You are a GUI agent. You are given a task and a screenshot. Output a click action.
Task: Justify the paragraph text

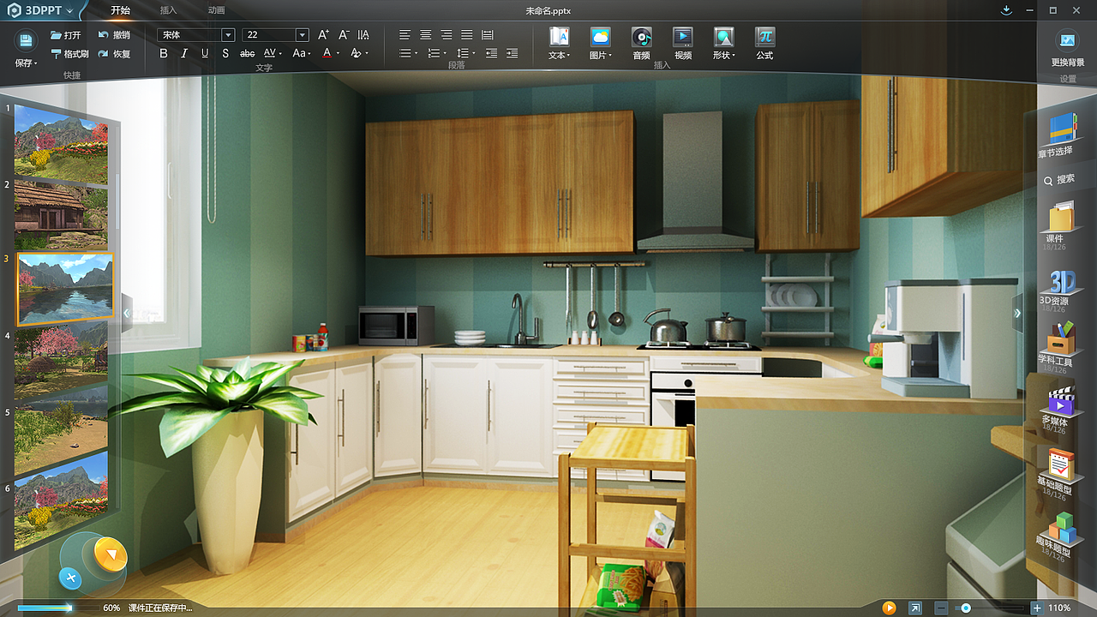(x=466, y=35)
